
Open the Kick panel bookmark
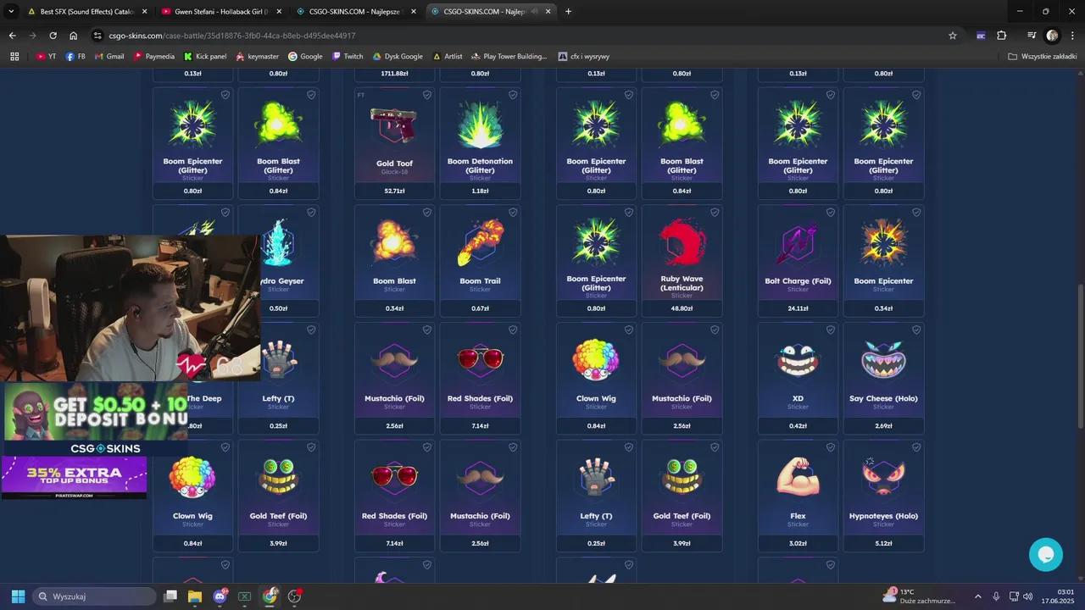(205, 56)
